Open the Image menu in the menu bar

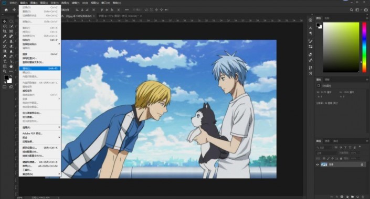pos(34,3)
